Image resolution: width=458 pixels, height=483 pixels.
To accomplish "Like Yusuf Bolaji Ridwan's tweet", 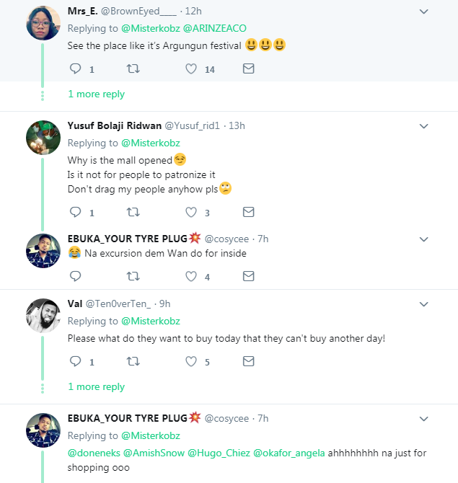I will [x=191, y=212].
